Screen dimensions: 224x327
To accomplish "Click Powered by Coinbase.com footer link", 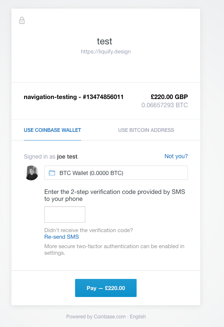I will [x=96, y=317].
